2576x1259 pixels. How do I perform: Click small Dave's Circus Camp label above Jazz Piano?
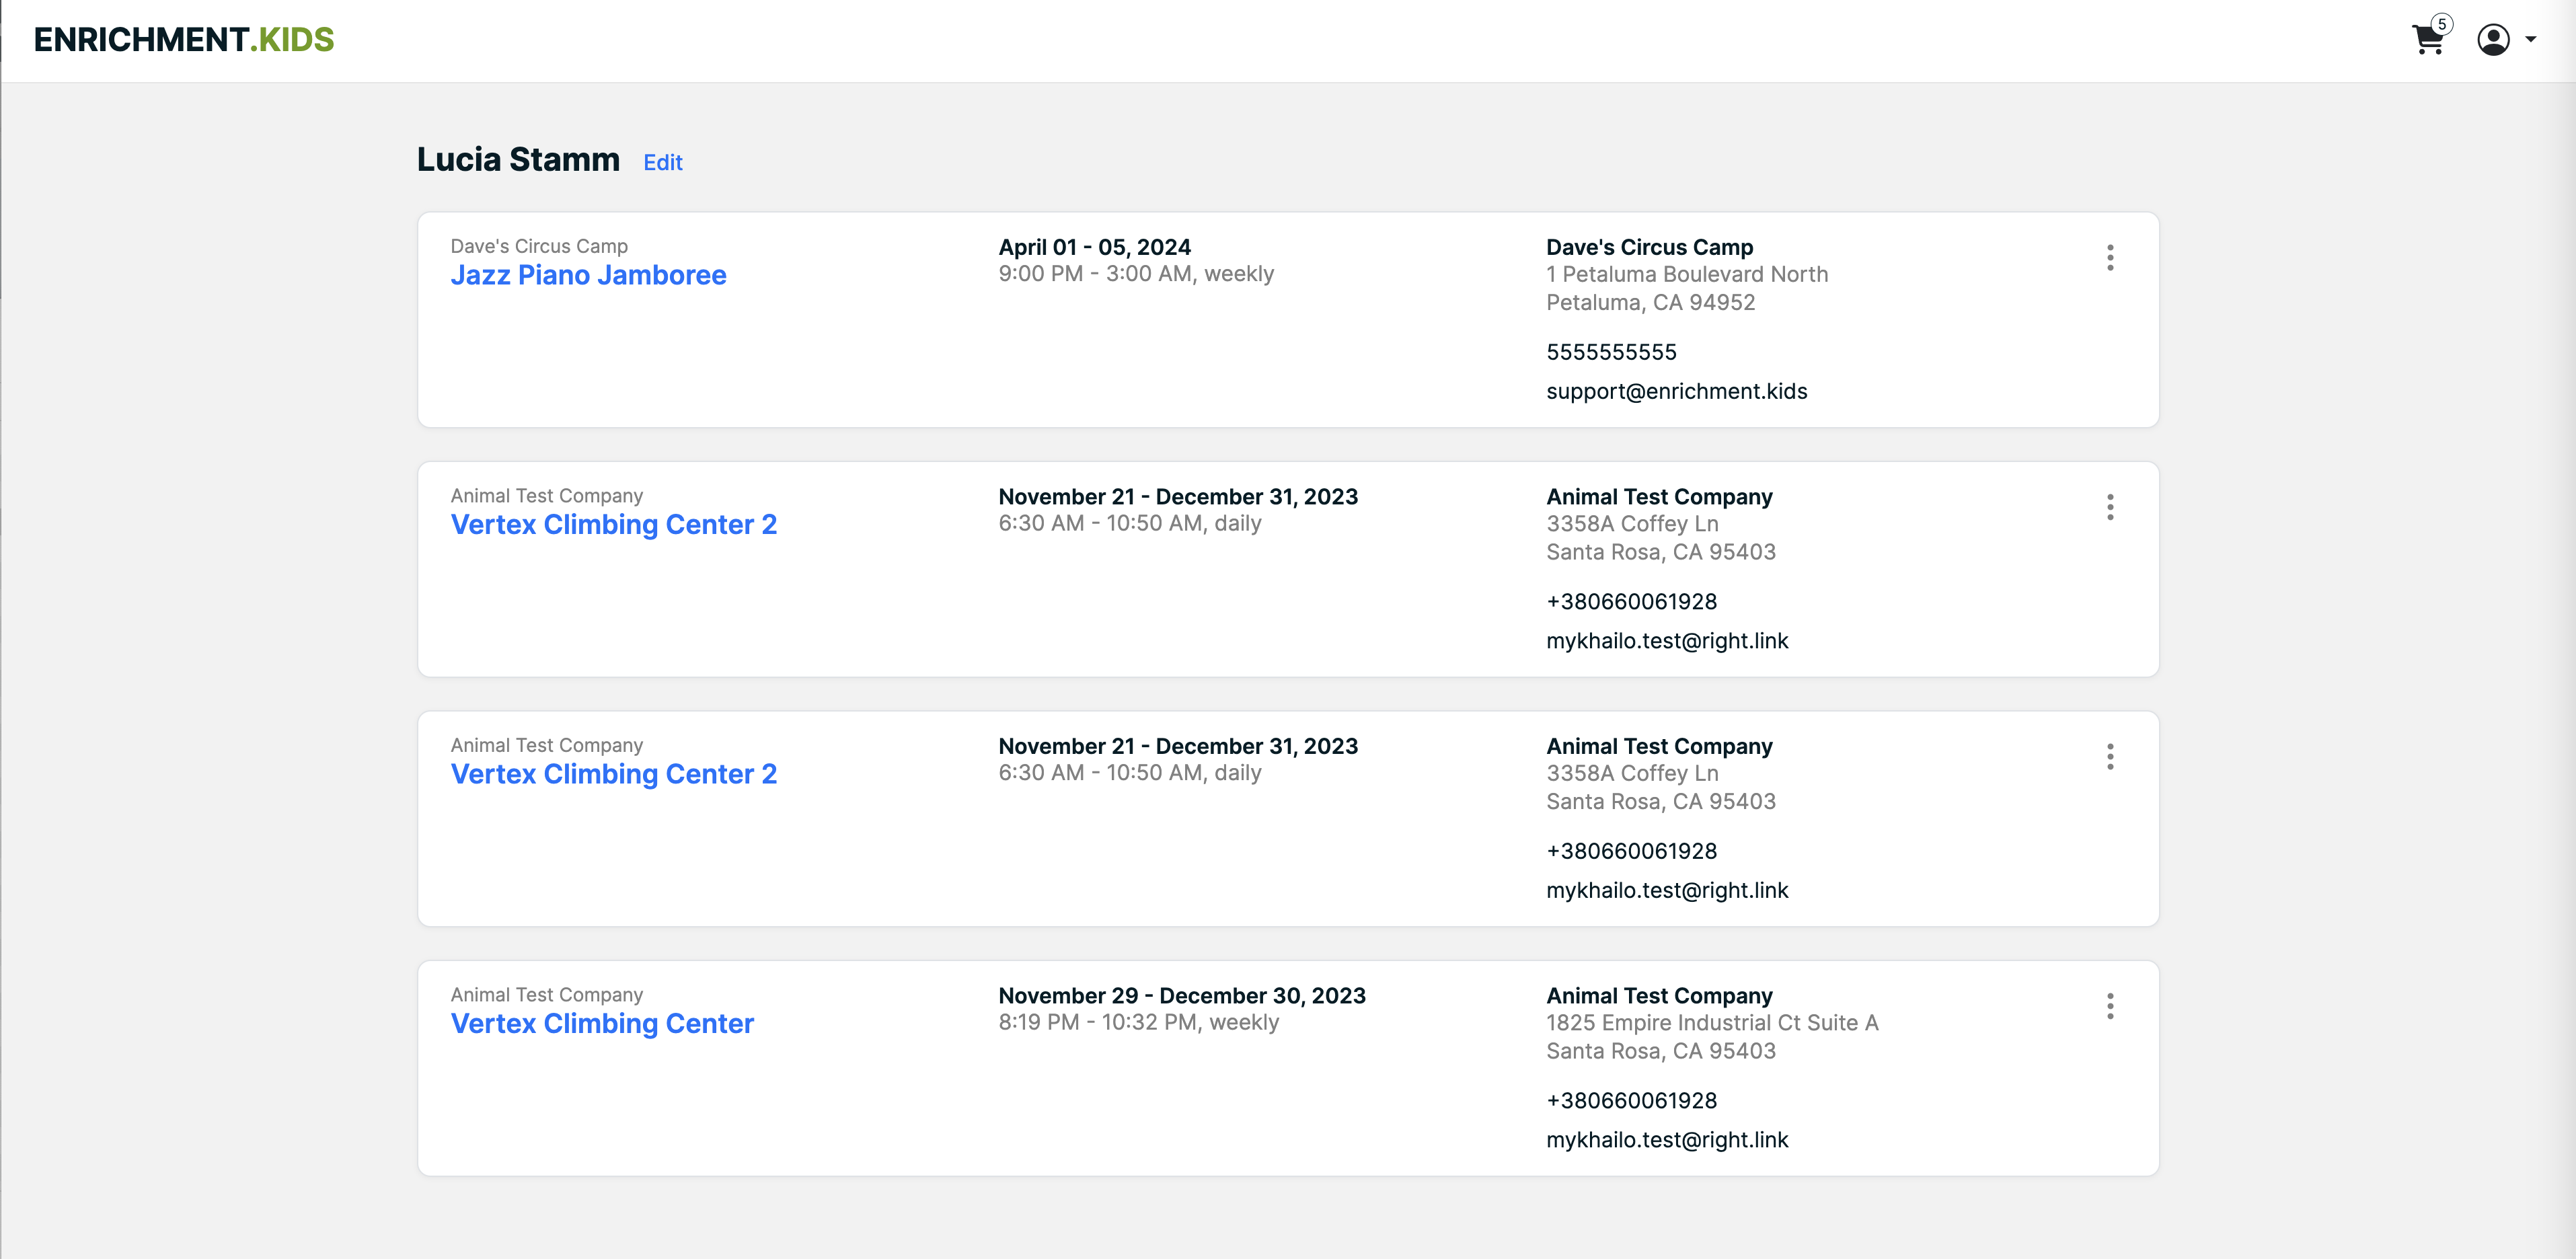539,246
